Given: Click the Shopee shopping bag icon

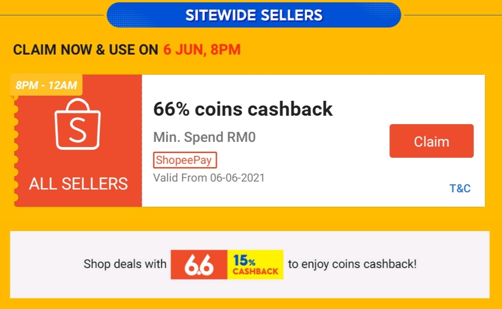Looking at the screenshot, I should coord(78,124).
